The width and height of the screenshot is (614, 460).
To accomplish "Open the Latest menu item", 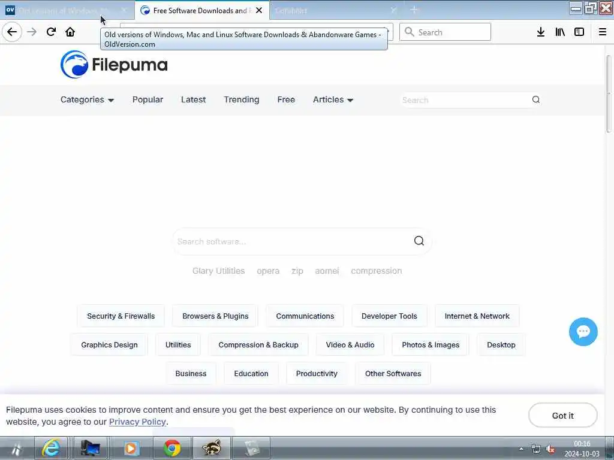I will pyautogui.click(x=194, y=100).
